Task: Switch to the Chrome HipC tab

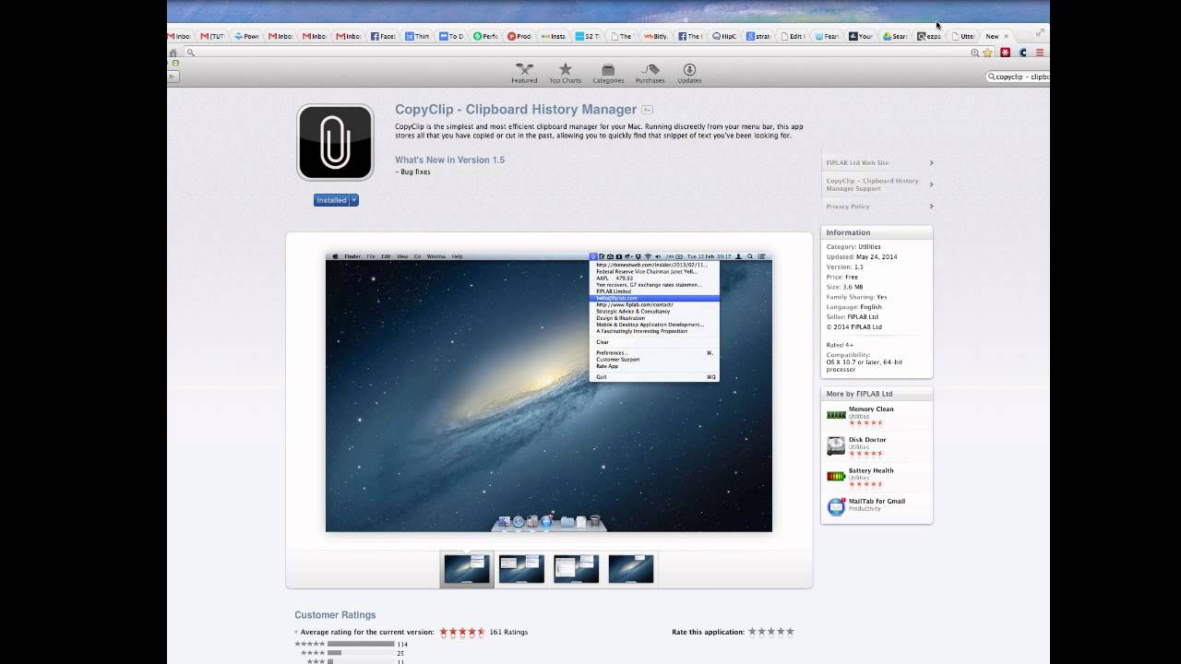Action: tap(725, 36)
